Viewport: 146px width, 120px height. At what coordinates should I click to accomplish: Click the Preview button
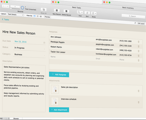coord(47,17)
